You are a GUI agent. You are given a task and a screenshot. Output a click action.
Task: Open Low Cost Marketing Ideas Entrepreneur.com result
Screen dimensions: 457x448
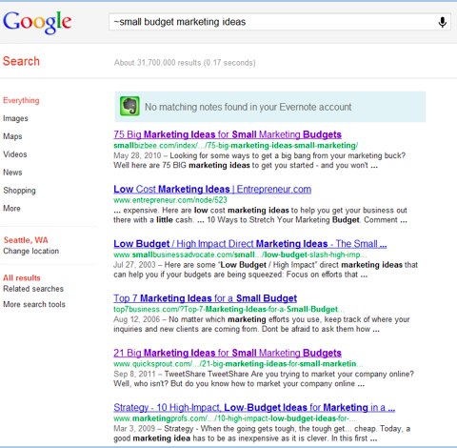[212, 189]
